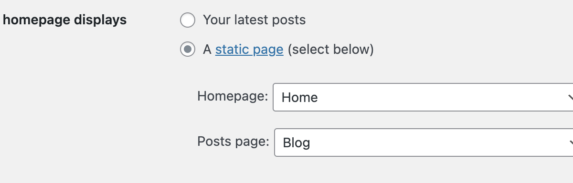Click the filled circle beside A static page
This screenshot has width=573, height=183.
[x=188, y=49]
